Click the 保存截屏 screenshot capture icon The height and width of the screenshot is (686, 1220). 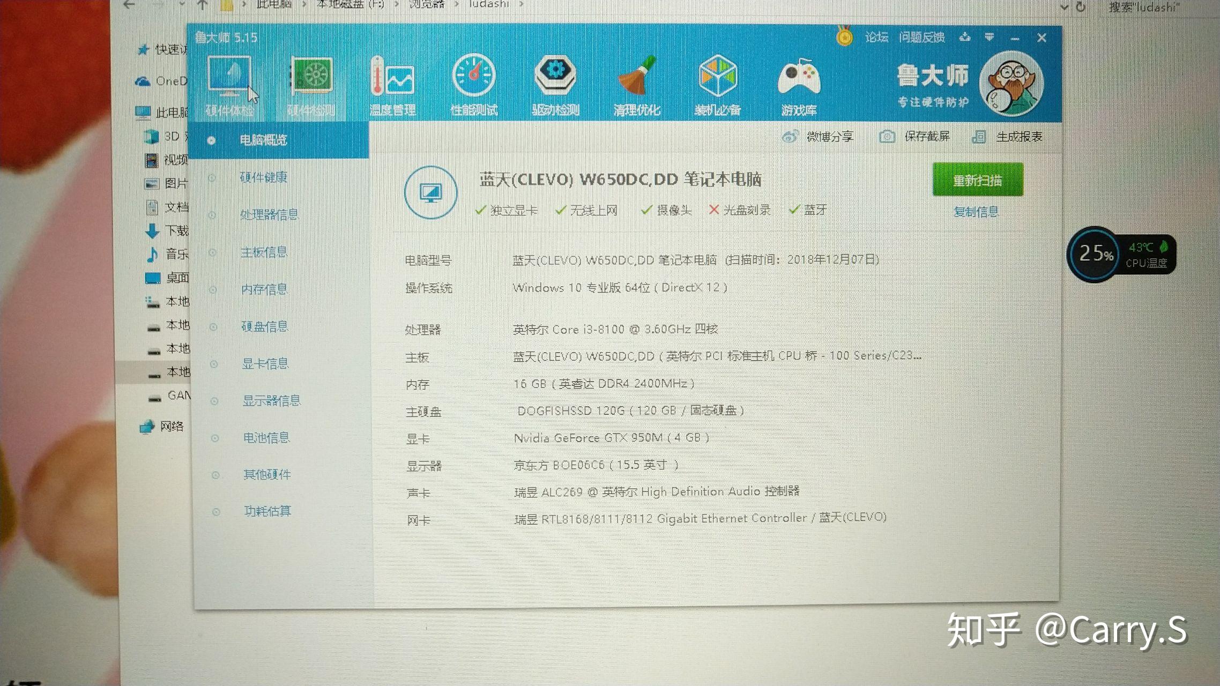888,137
